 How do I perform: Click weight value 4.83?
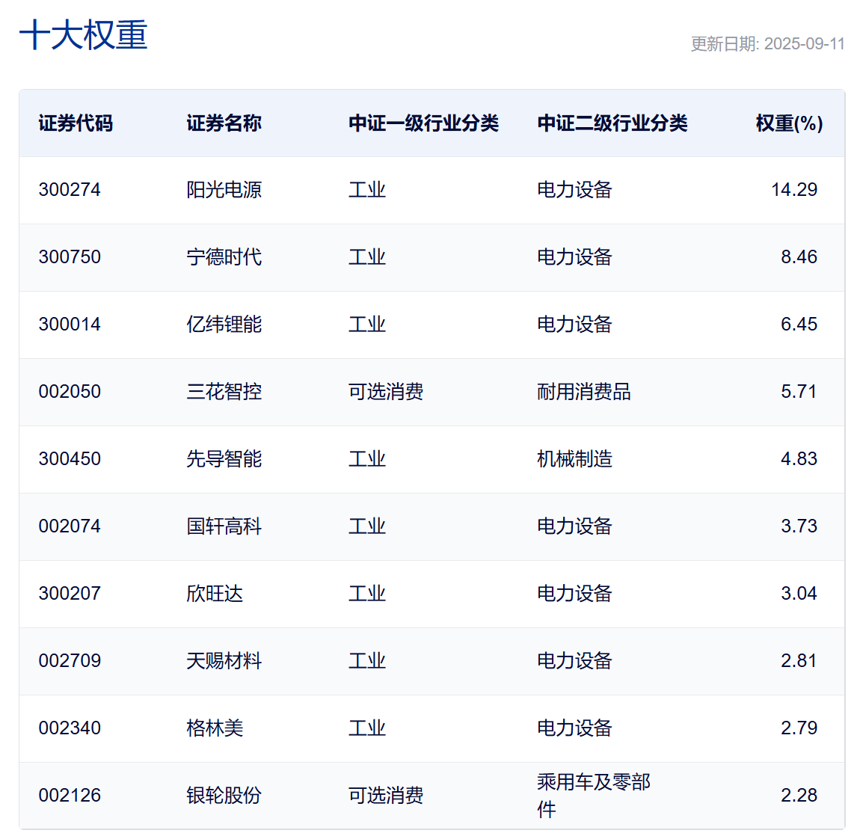tap(799, 458)
